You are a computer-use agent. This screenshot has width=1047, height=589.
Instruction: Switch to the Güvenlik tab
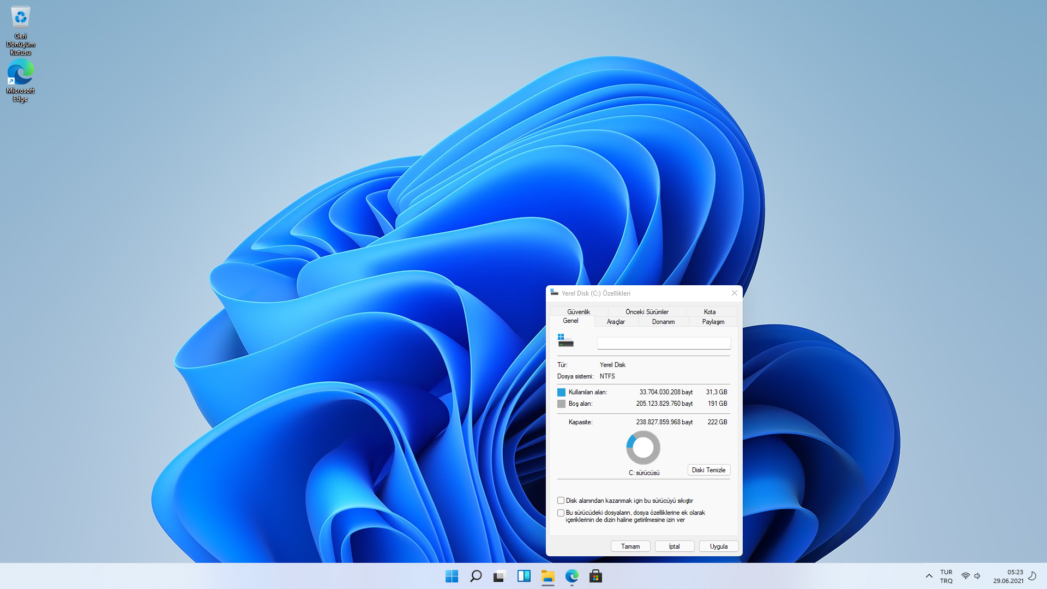(x=578, y=312)
